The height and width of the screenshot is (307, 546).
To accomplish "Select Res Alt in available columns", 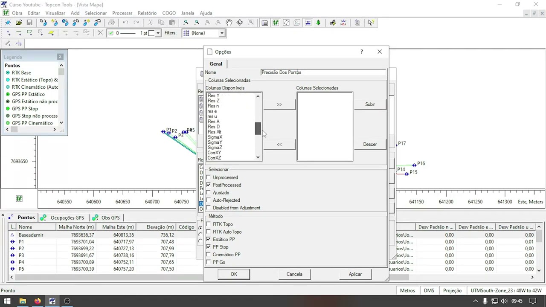I will [214, 132].
